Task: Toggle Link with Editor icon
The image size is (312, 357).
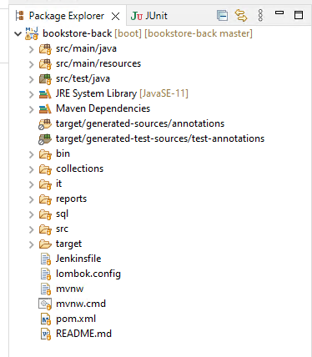Action: [241, 15]
